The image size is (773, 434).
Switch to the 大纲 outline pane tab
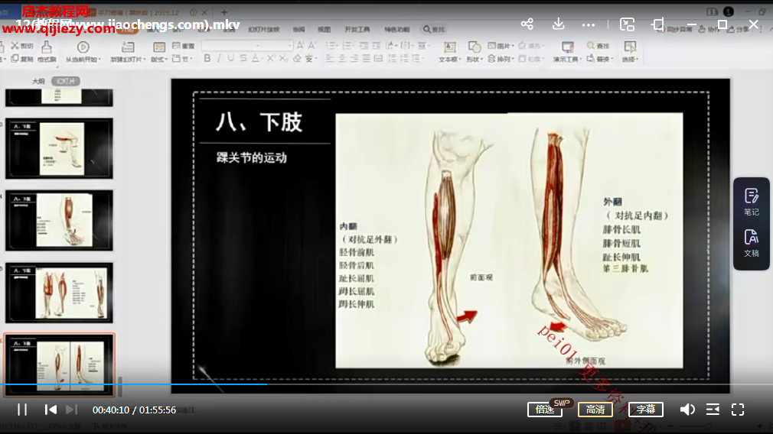pos(38,81)
